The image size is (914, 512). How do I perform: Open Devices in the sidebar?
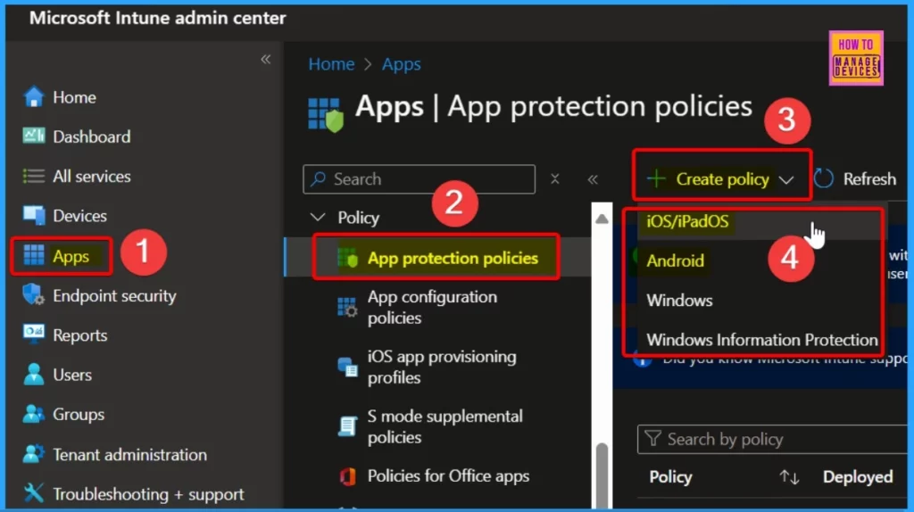pos(79,216)
